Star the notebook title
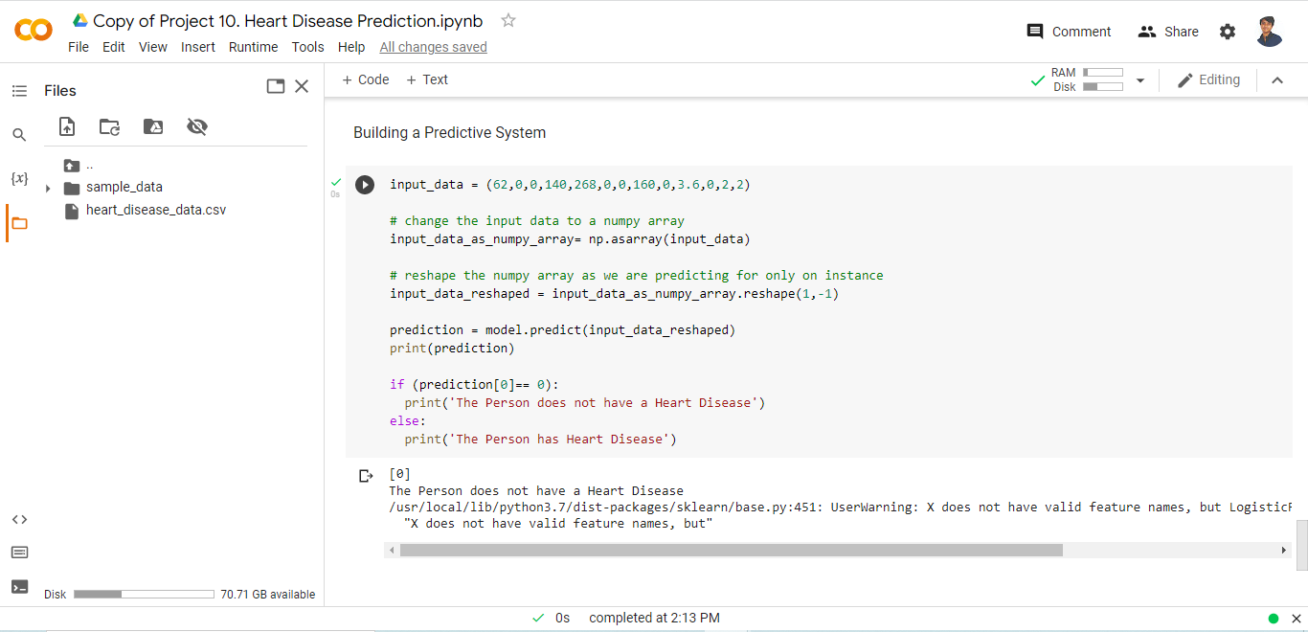Viewport: 1308px width, 632px height. [508, 20]
